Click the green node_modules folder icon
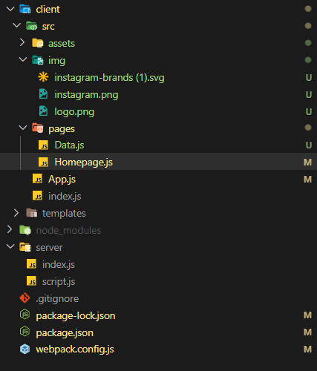Image resolution: width=317 pixels, height=371 pixels. [25, 230]
